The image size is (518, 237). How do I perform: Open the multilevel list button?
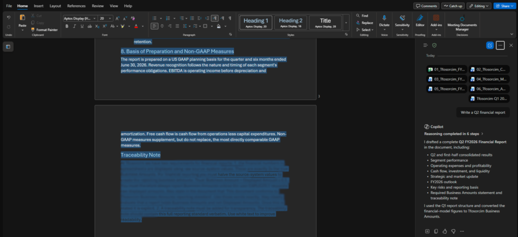182,18
